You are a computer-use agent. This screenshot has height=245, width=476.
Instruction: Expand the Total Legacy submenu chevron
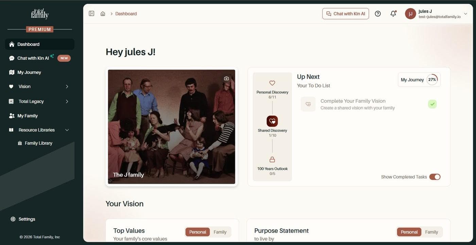point(67,101)
